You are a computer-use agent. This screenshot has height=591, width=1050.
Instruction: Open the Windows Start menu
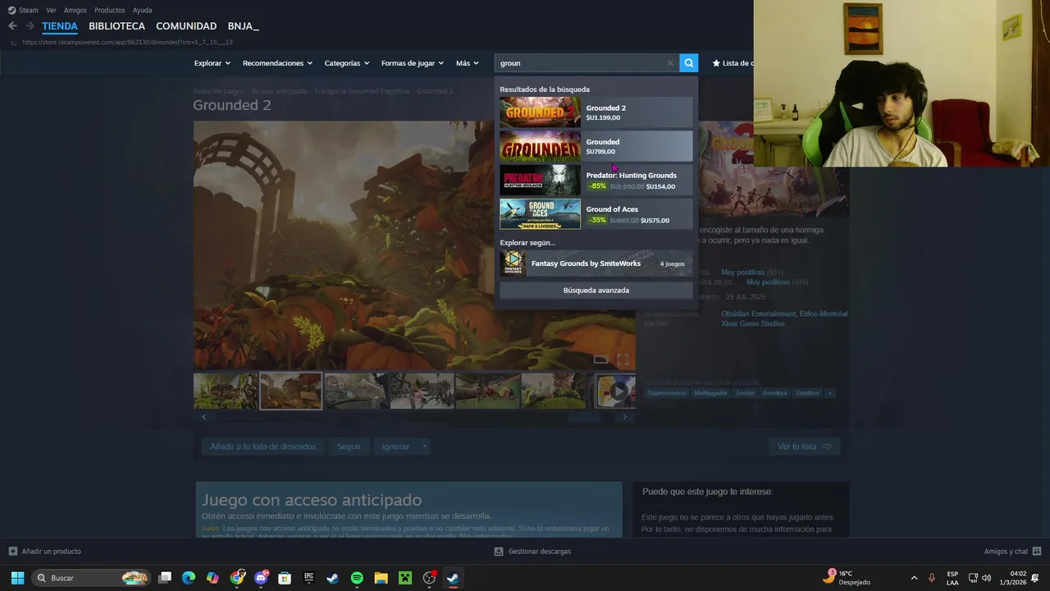coord(17,578)
